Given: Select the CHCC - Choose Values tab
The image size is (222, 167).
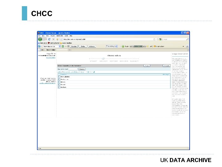Looking at the screenshot, I should click(x=53, y=50).
